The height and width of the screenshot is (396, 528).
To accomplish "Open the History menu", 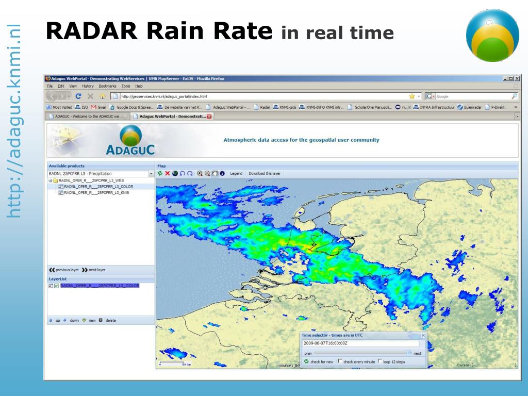I will [88, 86].
